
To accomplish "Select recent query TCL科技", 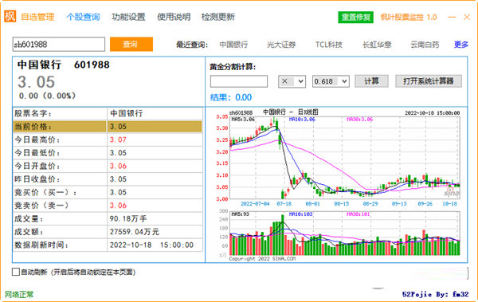I will (328, 45).
